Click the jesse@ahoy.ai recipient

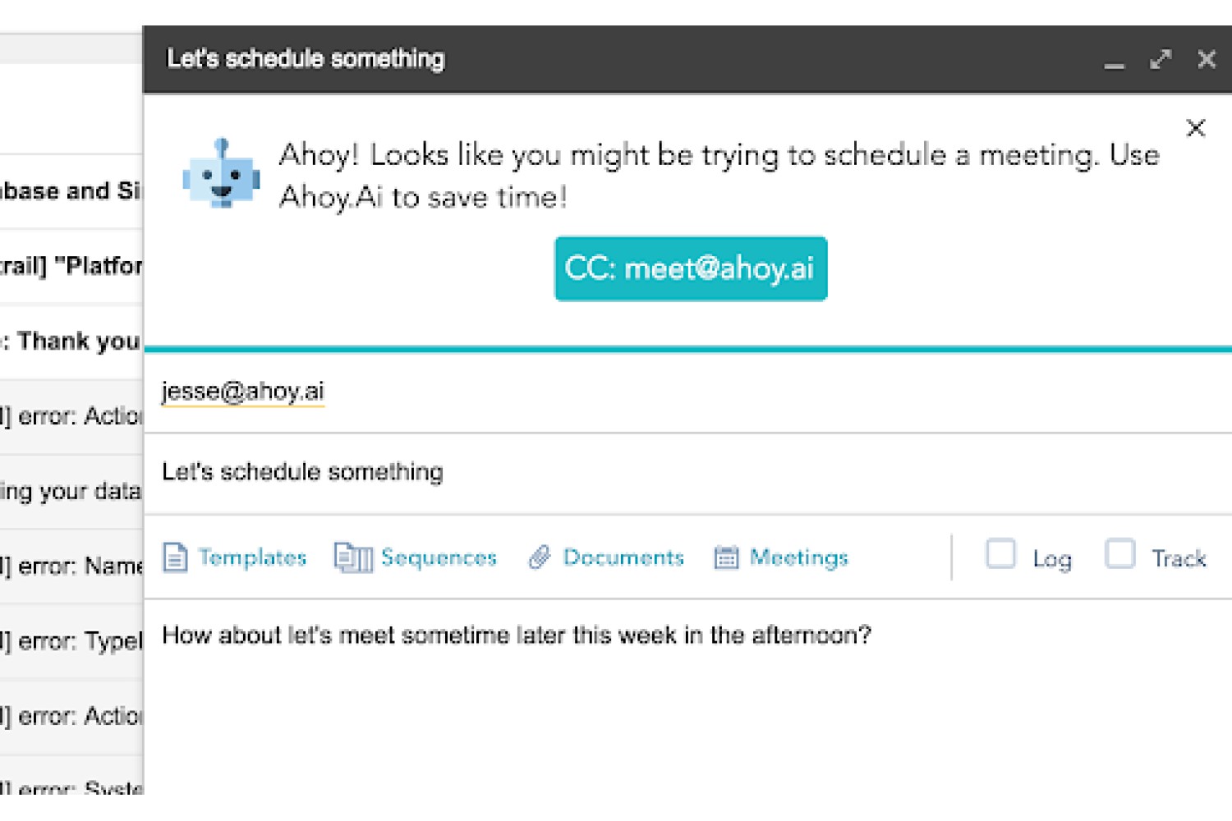243,391
